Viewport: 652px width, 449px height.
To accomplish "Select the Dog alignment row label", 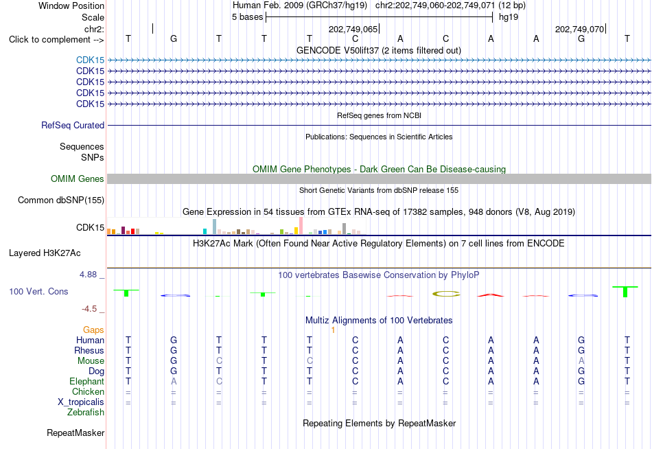I will (x=97, y=371).
